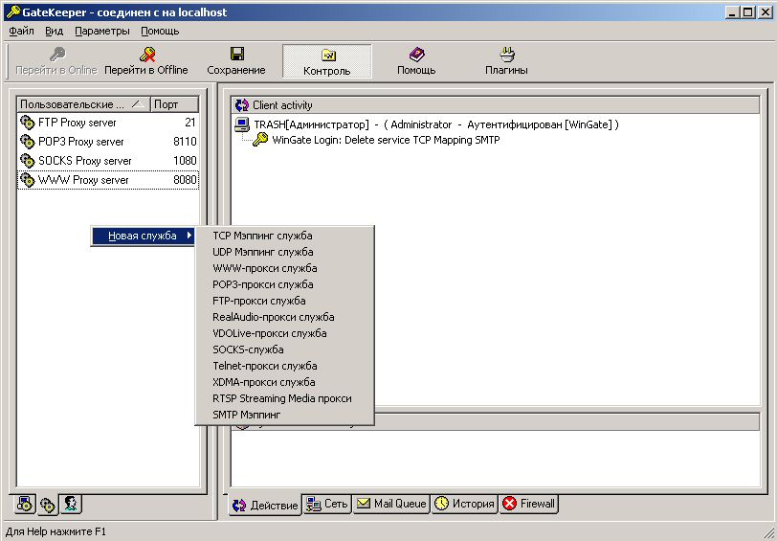Select the TRASH computer icon
The height and width of the screenshot is (541, 777).
click(242, 124)
